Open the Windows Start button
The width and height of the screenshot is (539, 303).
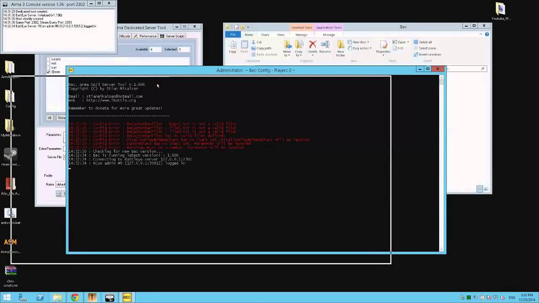tap(7, 298)
